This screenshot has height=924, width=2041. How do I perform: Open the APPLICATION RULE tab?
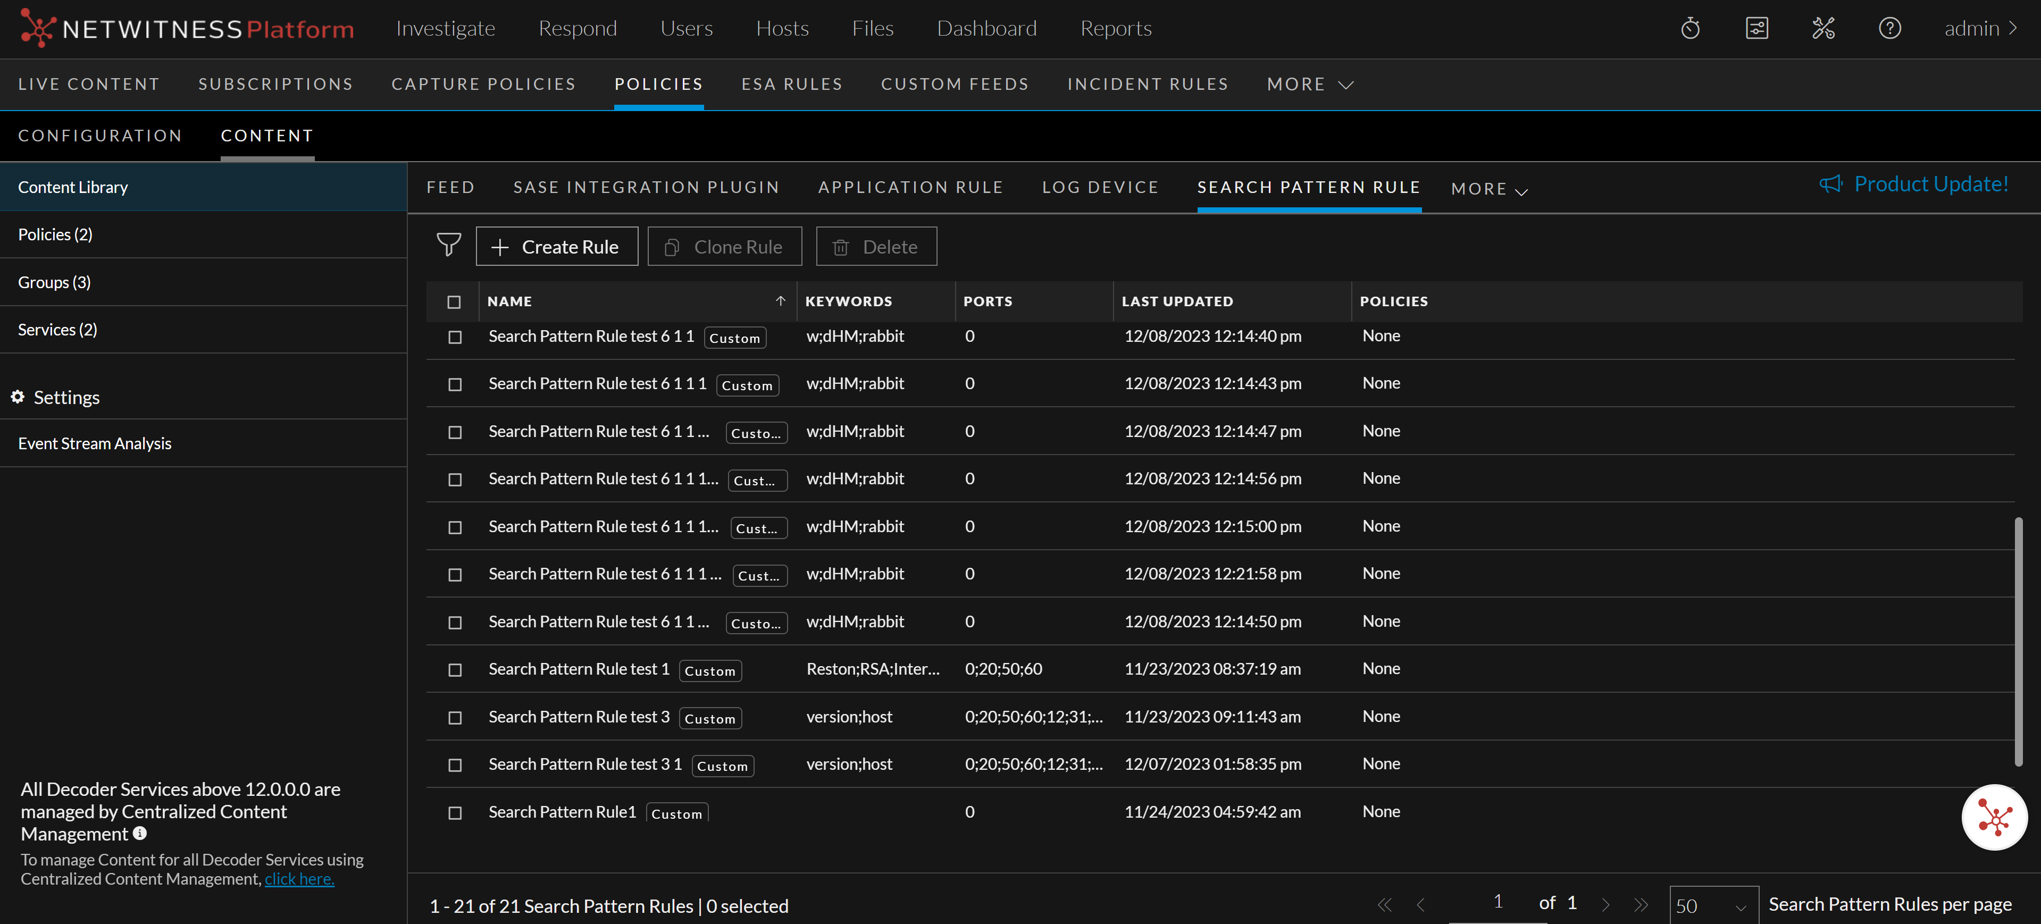click(910, 188)
